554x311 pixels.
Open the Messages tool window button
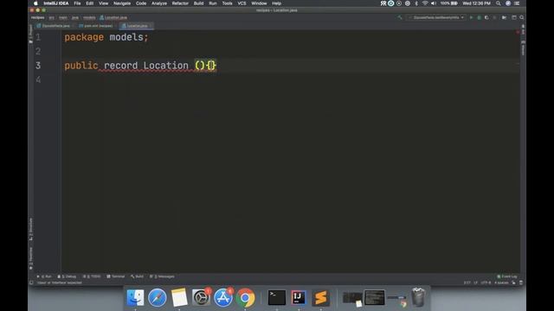[162, 276]
